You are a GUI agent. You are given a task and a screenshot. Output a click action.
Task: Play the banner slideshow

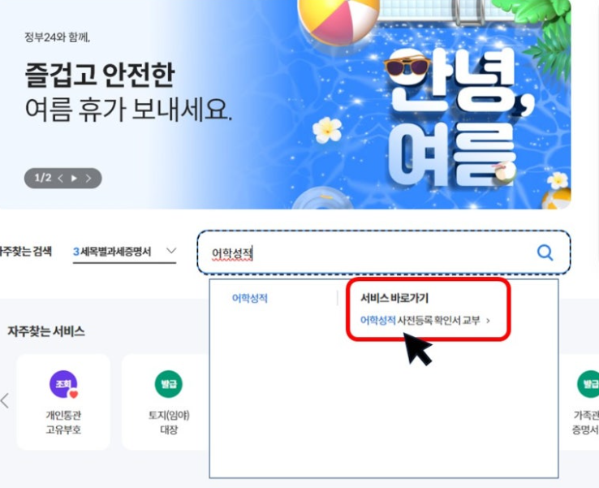[74, 178]
